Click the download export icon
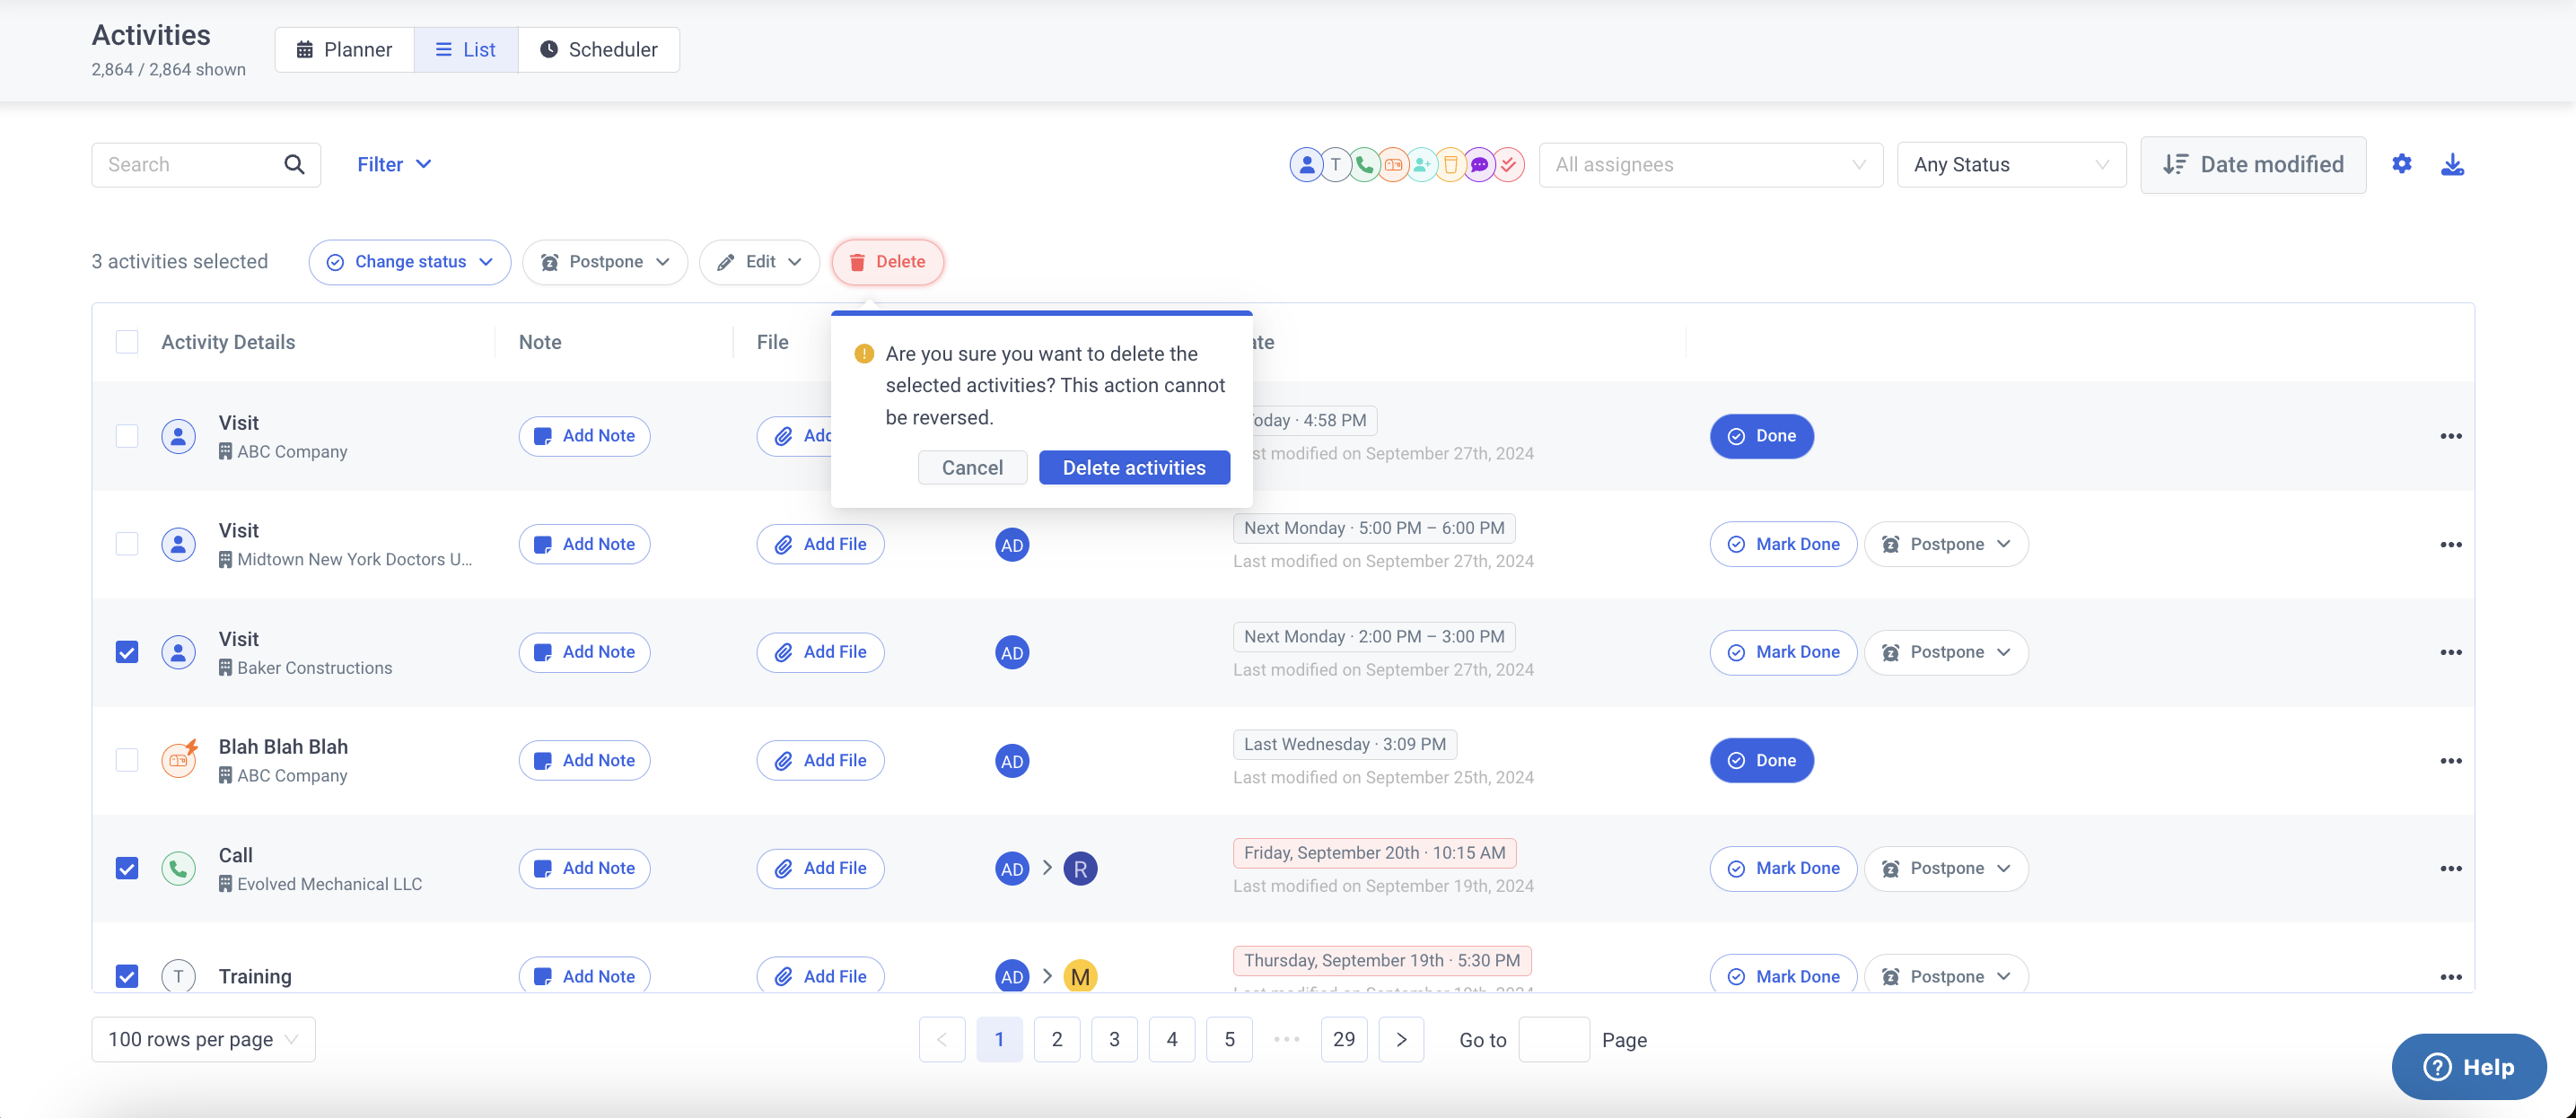The height and width of the screenshot is (1118, 2576). pos(2453,164)
